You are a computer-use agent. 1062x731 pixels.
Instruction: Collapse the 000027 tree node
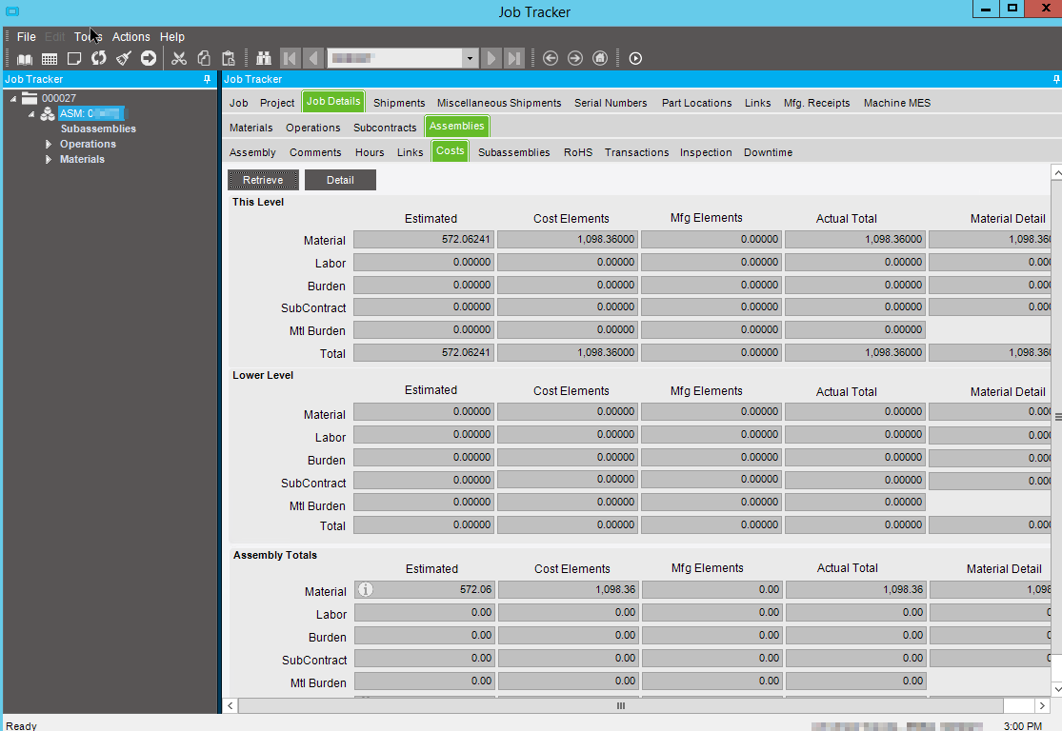pyautogui.click(x=13, y=98)
